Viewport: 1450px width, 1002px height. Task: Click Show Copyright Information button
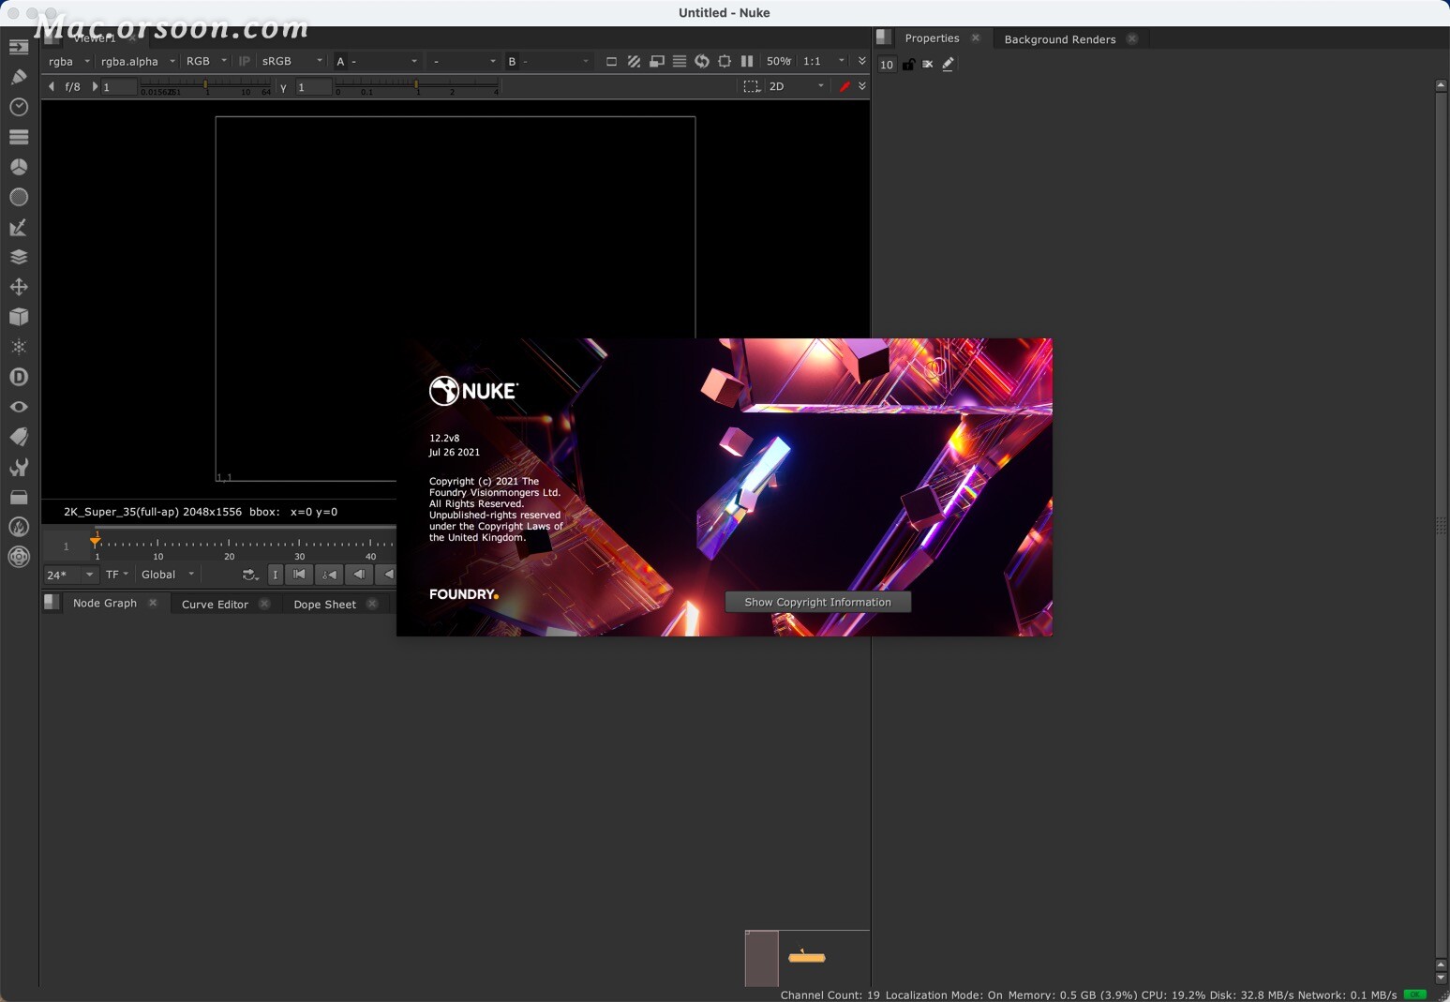click(x=818, y=602)
